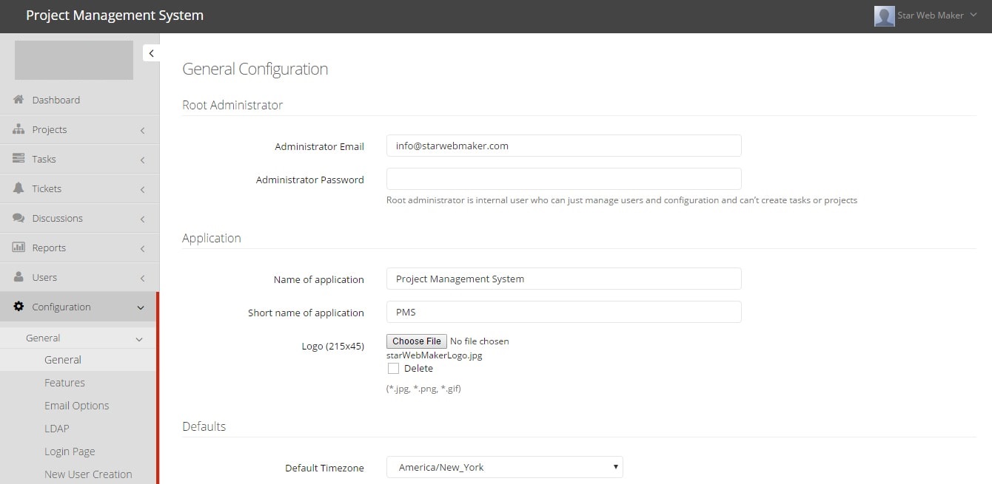Open the Star Web Maker user menu arrow
Viewport: 992px width, 484px height.
(973, 15)
